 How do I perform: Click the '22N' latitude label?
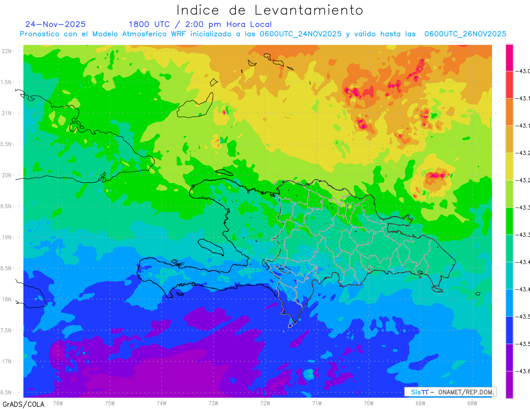point(7,51)
